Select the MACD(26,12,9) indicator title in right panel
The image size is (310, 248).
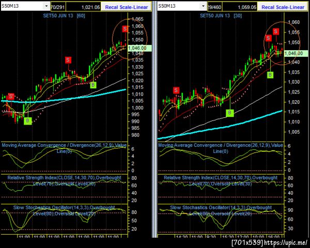[x=221, y=148]
